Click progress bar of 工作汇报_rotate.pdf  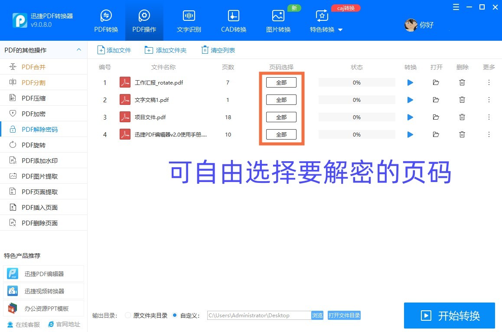pos(357,83)
